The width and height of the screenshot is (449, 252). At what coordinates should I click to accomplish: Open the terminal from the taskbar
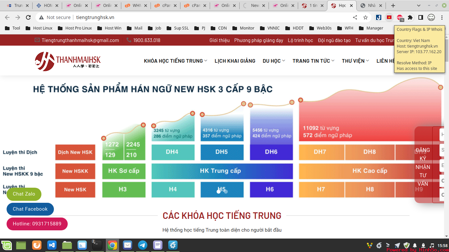97,245
